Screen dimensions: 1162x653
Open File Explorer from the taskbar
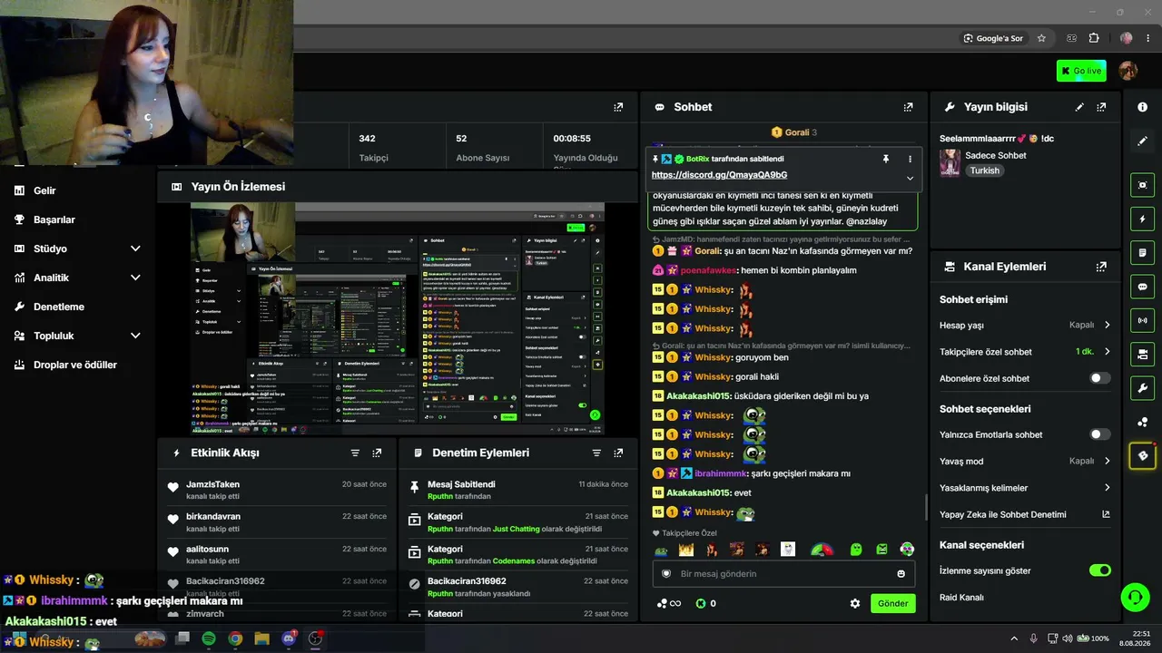point(261,638)
